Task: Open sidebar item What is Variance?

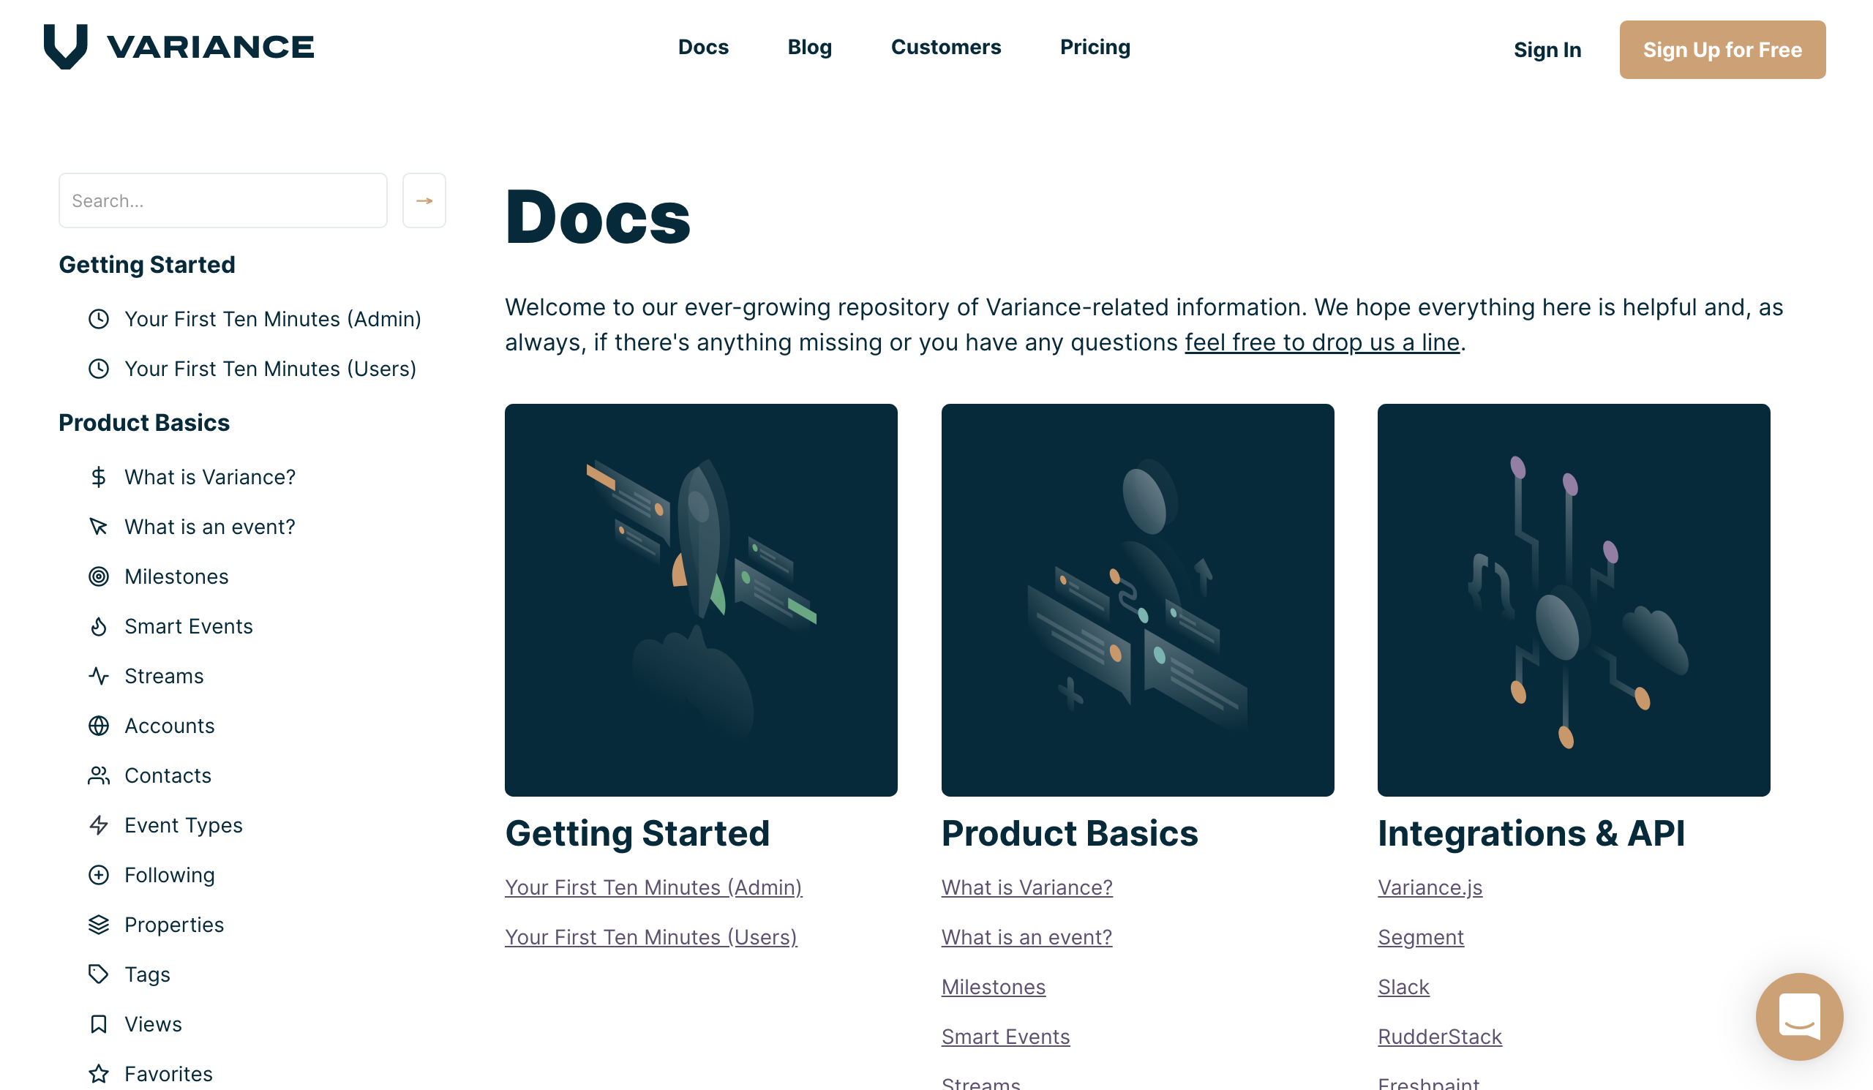Action: click(209, 477)
